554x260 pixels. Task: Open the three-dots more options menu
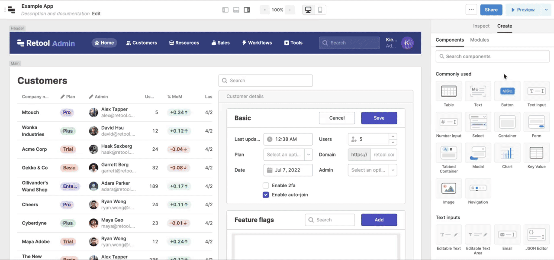[x=472, y=10]
